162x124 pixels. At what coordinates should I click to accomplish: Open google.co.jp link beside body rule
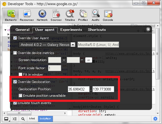click(130, 54)
